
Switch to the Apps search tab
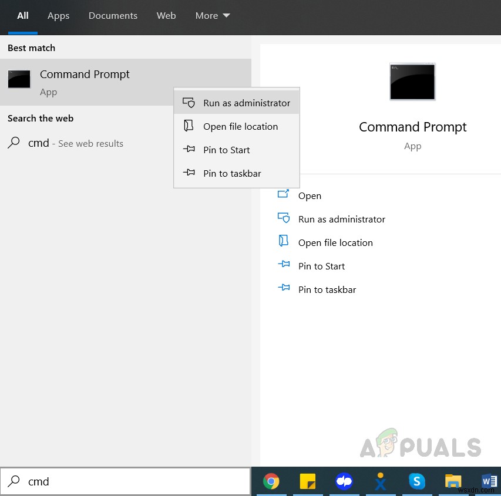58,16
